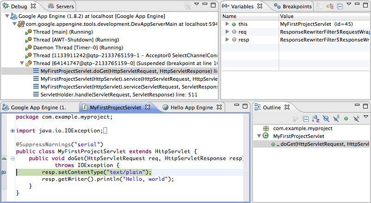
Task: Click Show Logical Structure icon in Variables
Action: (330, 6)
